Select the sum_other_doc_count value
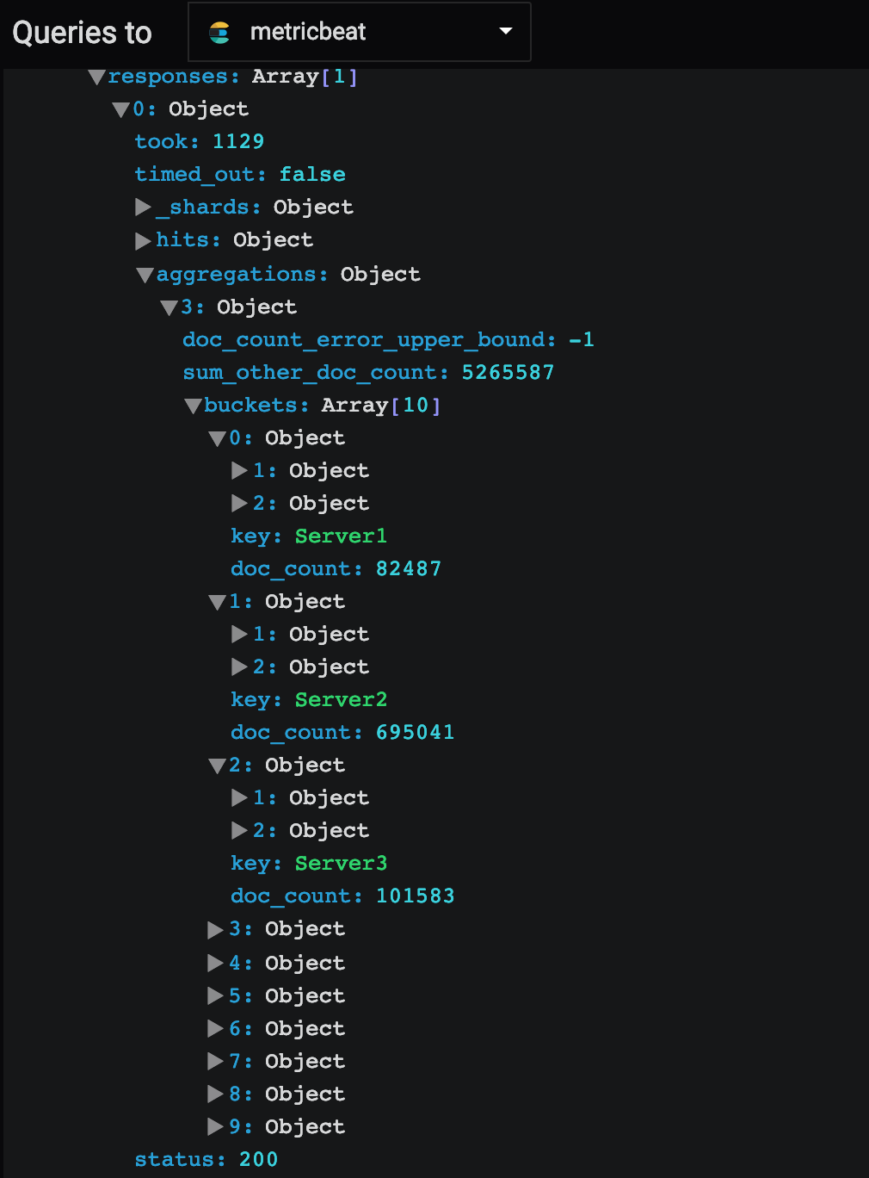 click(508, 372)
